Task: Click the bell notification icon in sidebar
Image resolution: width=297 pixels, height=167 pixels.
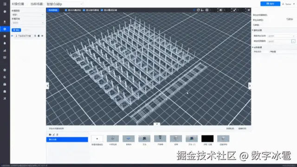Action: pos(5,43)
